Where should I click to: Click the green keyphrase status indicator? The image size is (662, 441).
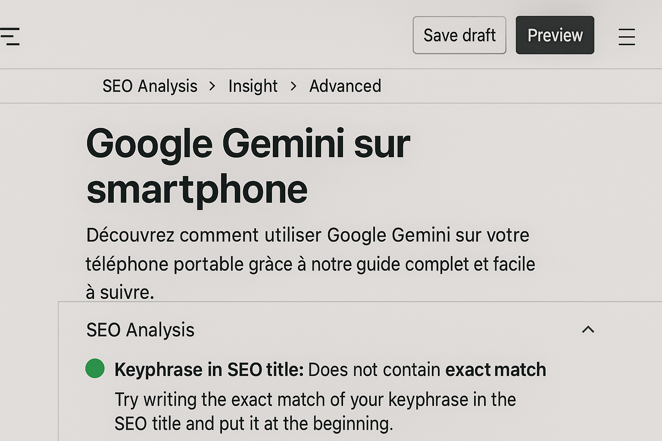[95, 369]
